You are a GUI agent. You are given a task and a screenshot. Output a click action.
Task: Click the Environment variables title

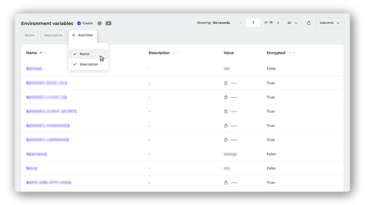point(47,23)
